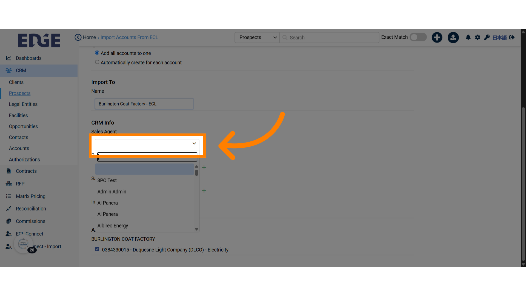Click the dropdown list's scroll-down arrow

tap(196, 229)
